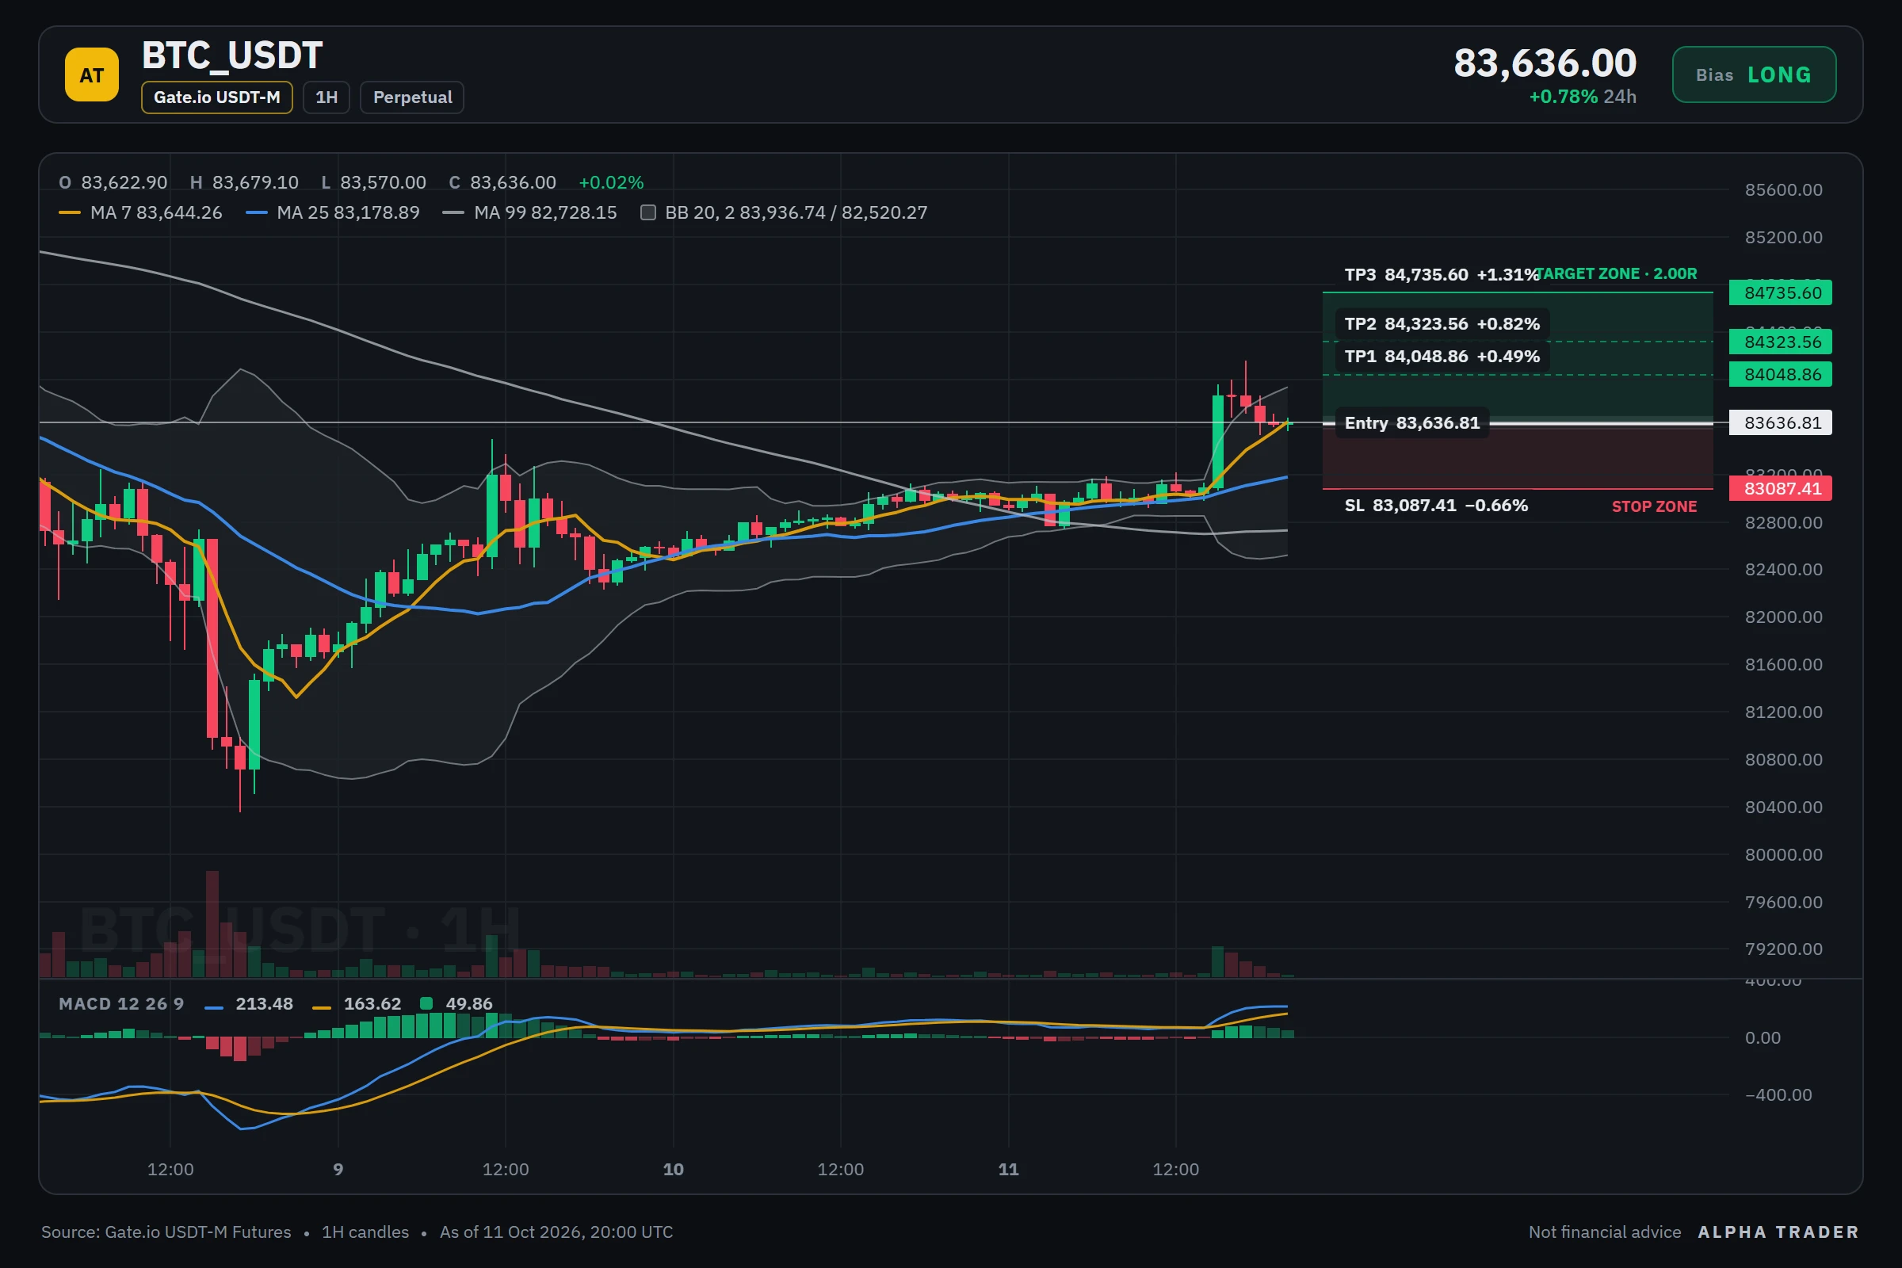This screenshot has width=1902, height=1268.
Task: Click the O 83,622.90 open value
Action: pyautogui.click(x=113, y=183)
